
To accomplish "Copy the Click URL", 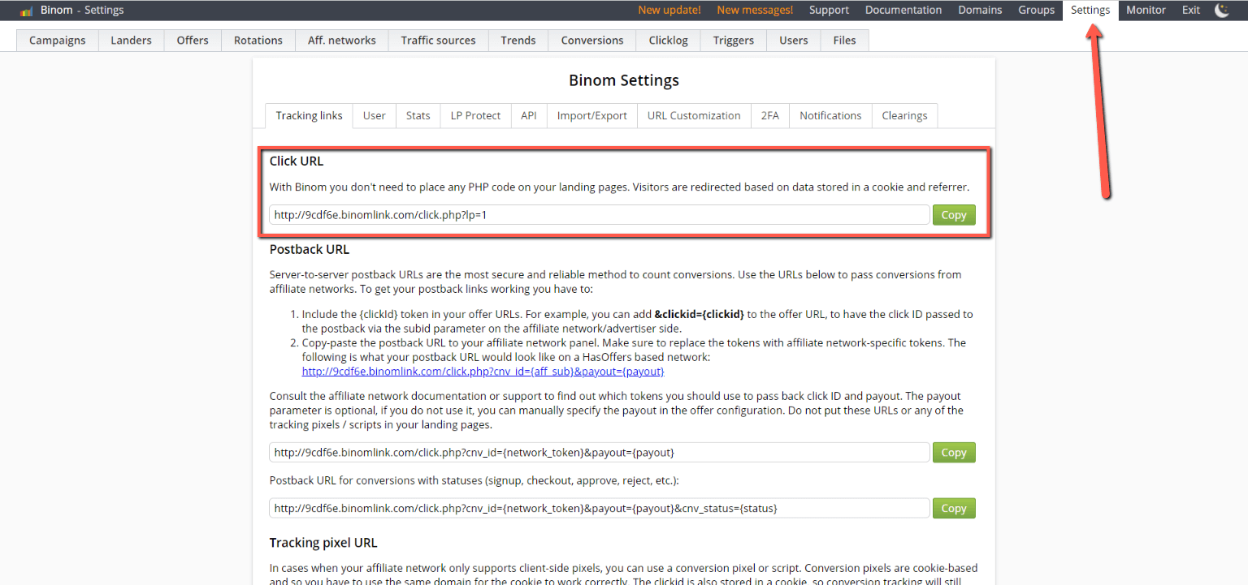I will [x=954, y=215].
